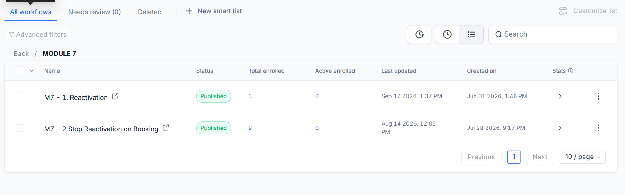625x195 pixels.
Task: Click Sep 17 2026, 1:37 PM date
Action: (412, 96)
